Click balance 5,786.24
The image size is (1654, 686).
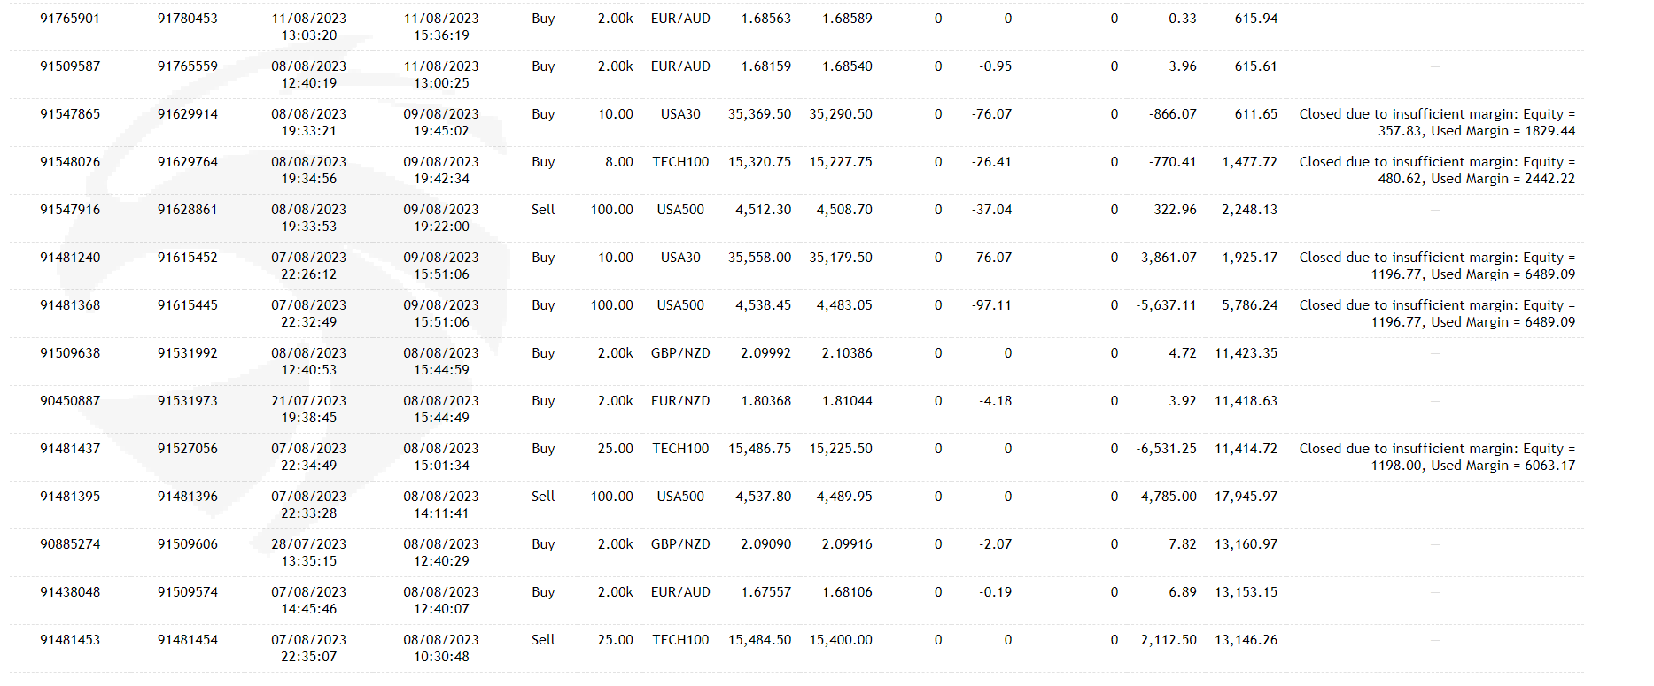coord(1249,305)
